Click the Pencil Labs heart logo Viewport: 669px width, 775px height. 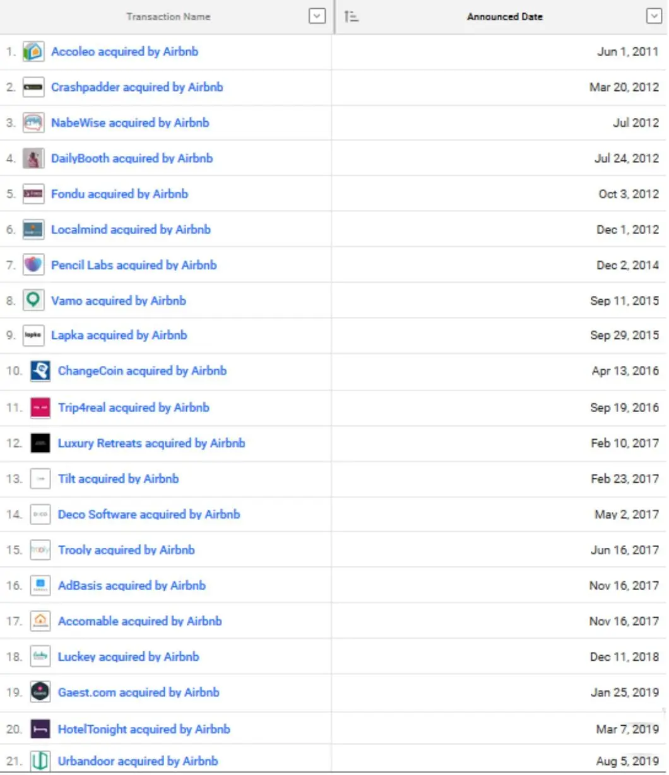(33, 265)
